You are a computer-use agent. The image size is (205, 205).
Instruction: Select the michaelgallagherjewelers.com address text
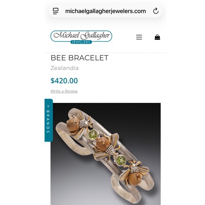(106, 11)
